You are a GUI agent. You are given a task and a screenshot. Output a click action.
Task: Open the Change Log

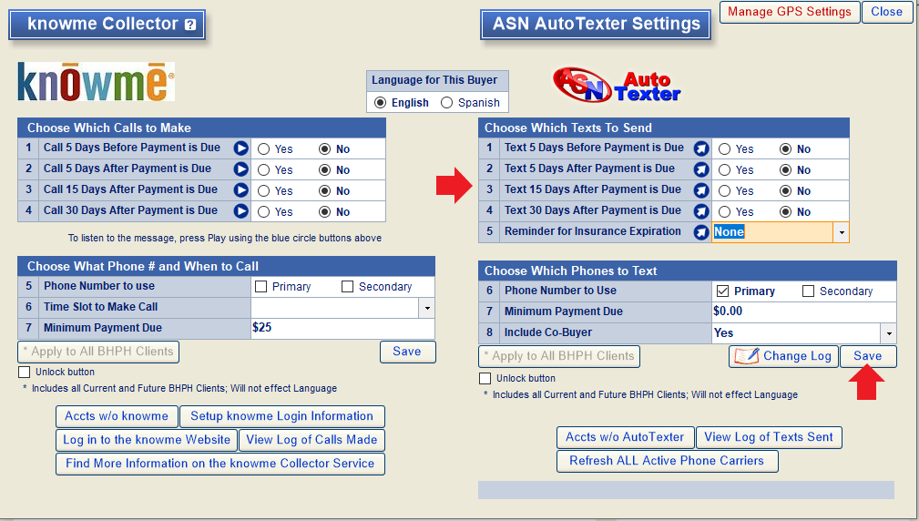click(783, 356)
